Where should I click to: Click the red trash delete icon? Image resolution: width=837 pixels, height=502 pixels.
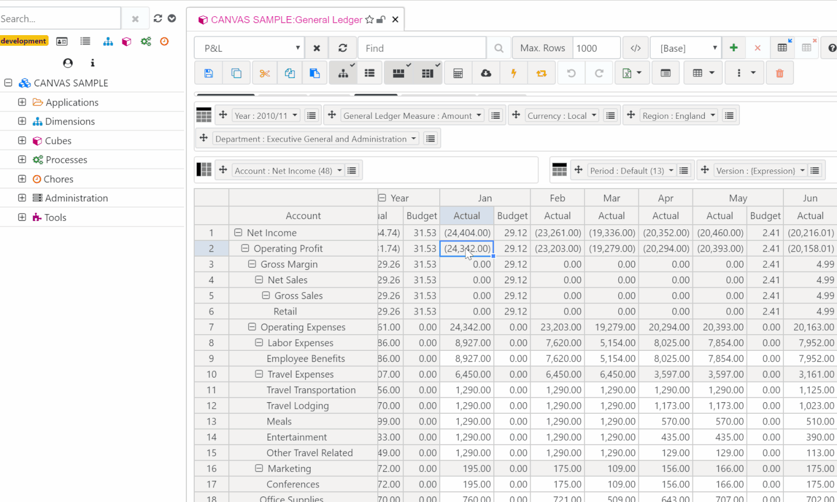pyautogui.click(x=780, y=73)
